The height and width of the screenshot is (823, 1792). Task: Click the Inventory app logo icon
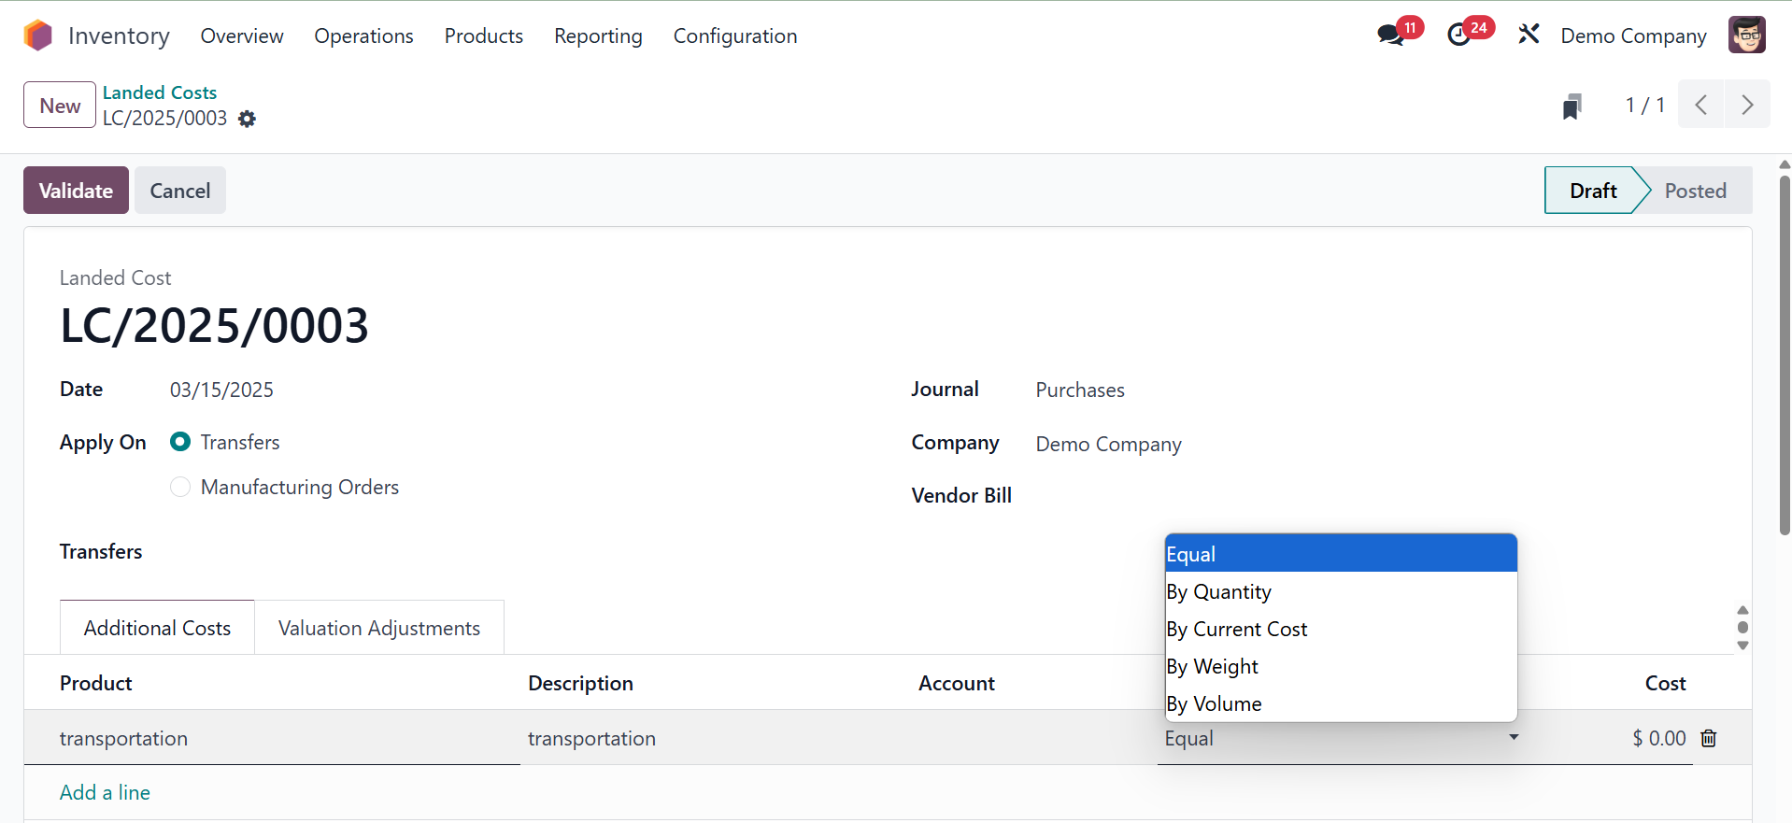tap(38, 35)
